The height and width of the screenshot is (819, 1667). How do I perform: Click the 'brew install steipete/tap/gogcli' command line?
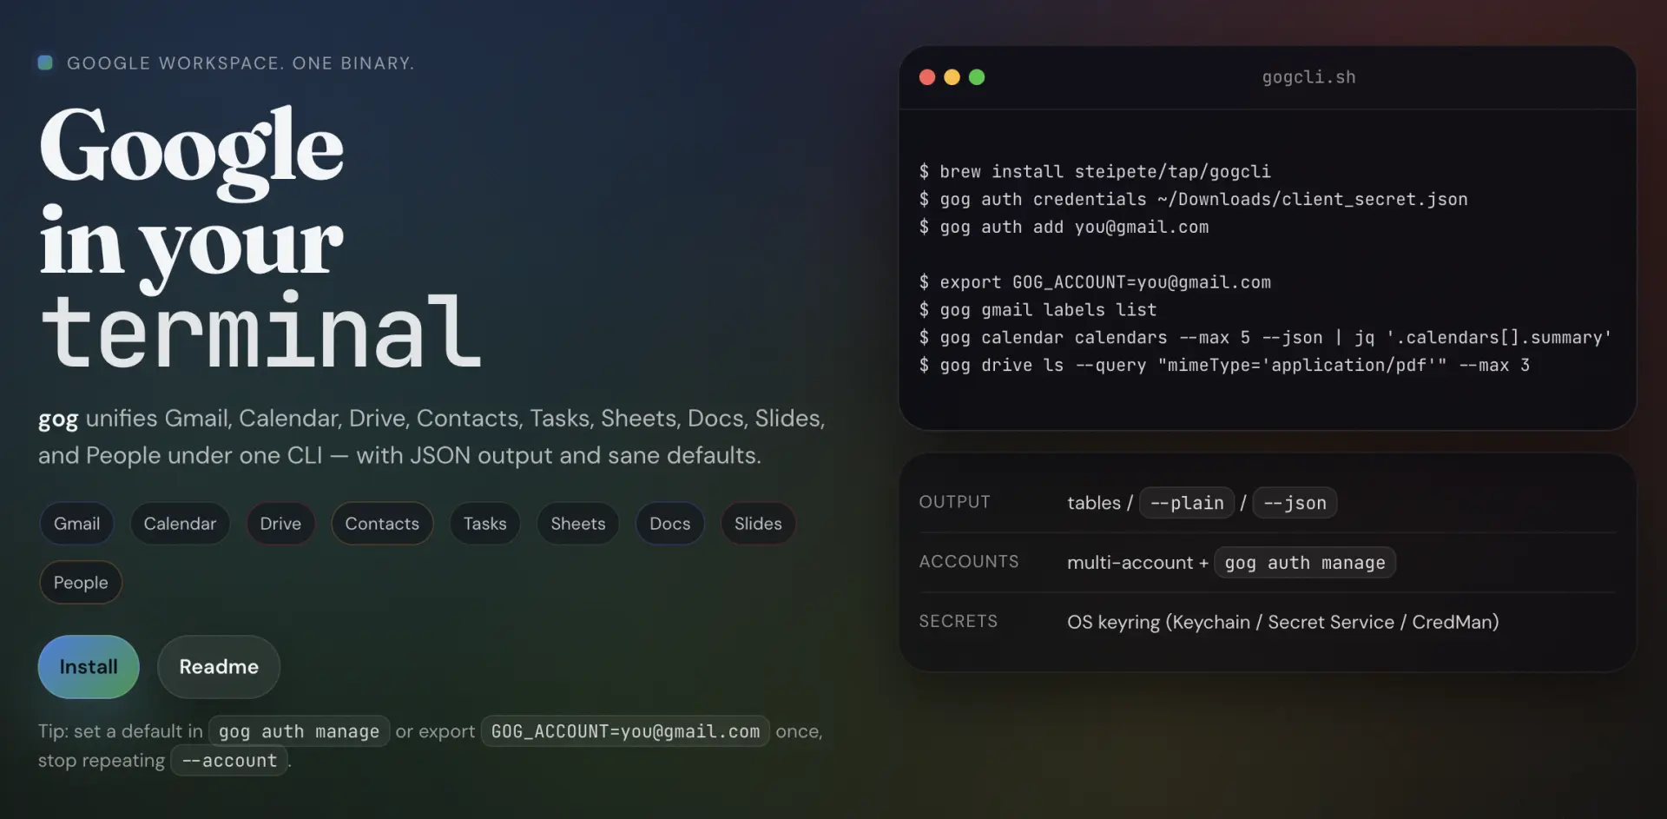(1095, 172)
